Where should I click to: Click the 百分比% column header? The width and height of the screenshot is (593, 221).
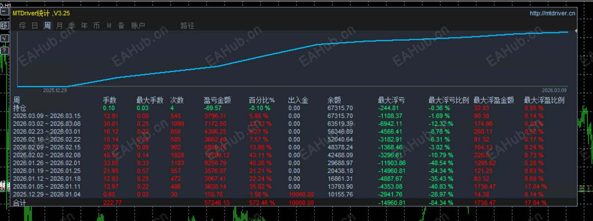[x=262, y=100]
